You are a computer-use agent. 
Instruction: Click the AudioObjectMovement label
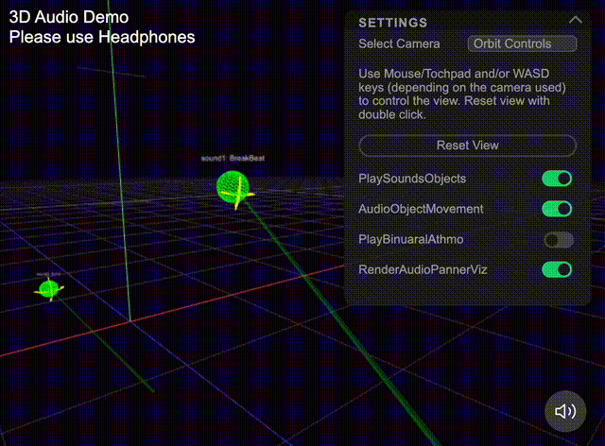(421, 209)
